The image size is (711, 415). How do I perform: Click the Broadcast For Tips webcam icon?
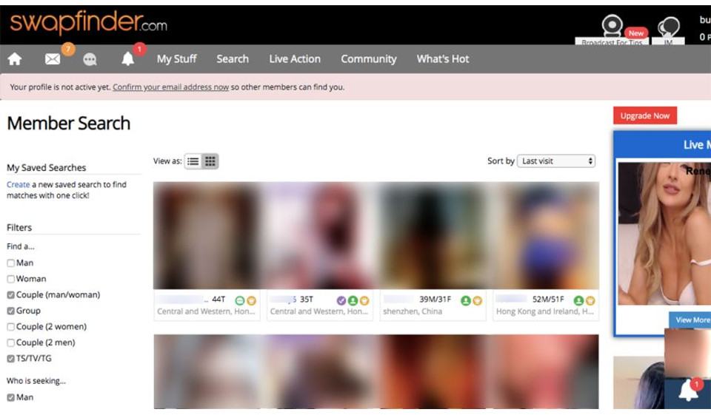(x=612, y=27)
